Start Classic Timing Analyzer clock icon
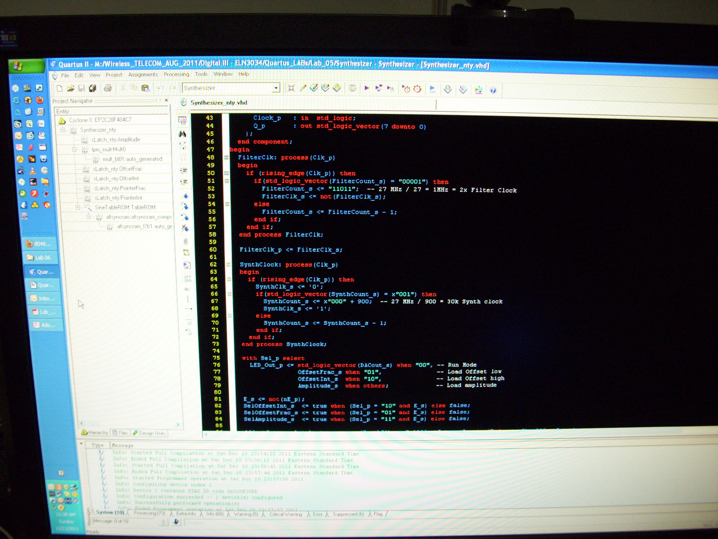The width and height of the screenshot is (718, 539). [406, 89]
